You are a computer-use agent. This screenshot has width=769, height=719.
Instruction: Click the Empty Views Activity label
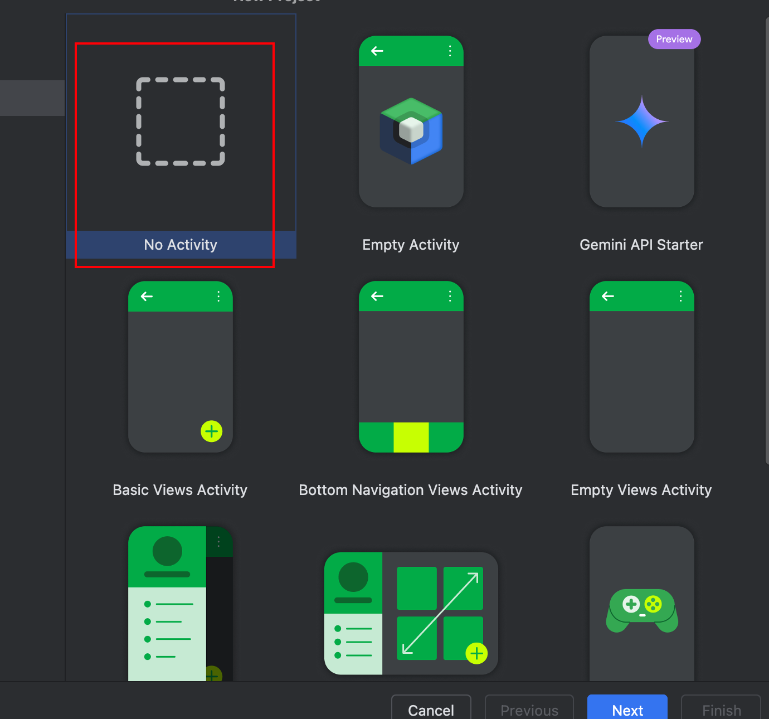click(x=641, y=490)
